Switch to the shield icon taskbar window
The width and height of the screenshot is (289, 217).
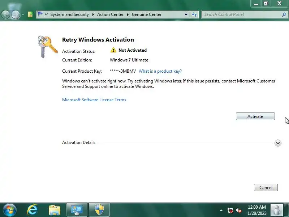(99, 210)
